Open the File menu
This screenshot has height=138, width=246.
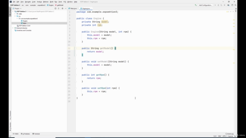pyautogui.click(x=14, y=2)
